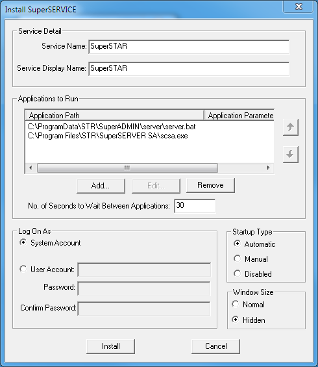This screenshot has width=318, height=367.
Task: Remove the selected application
Action: [x=210, y=185]
